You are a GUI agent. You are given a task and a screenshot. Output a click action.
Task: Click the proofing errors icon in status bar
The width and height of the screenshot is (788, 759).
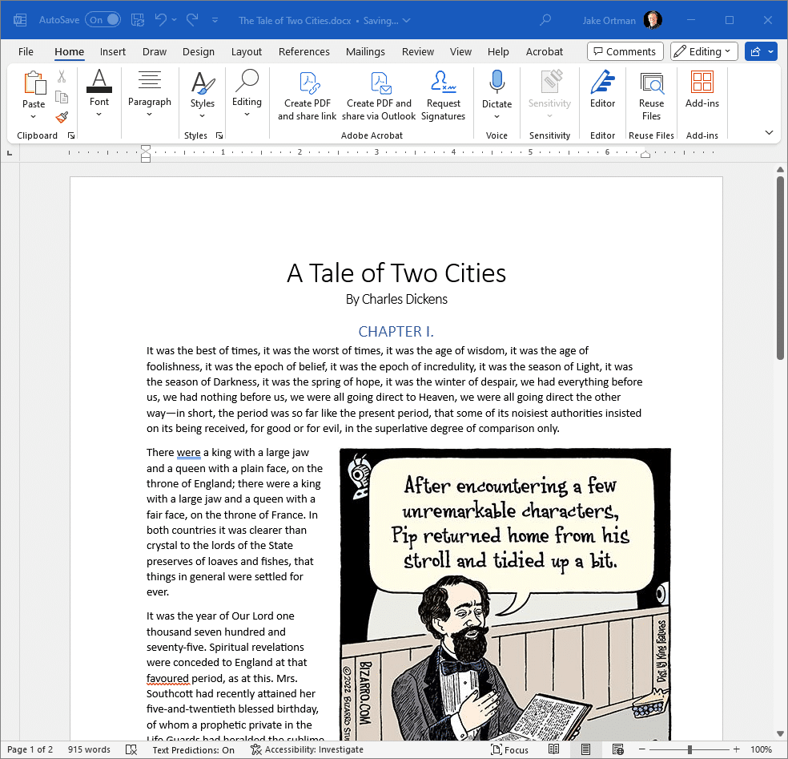131,749
